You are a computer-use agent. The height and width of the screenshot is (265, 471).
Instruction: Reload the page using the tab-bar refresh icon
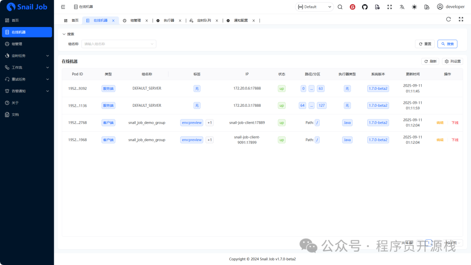pos(448,19)
